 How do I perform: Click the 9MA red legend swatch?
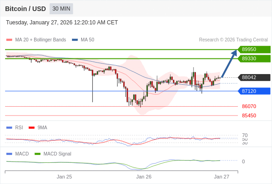click(31, 128)
